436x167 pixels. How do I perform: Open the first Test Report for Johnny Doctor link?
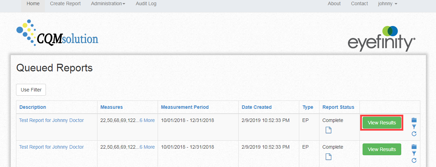point(51,121)
